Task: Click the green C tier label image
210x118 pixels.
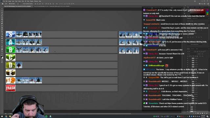Action: coord(10,57)
